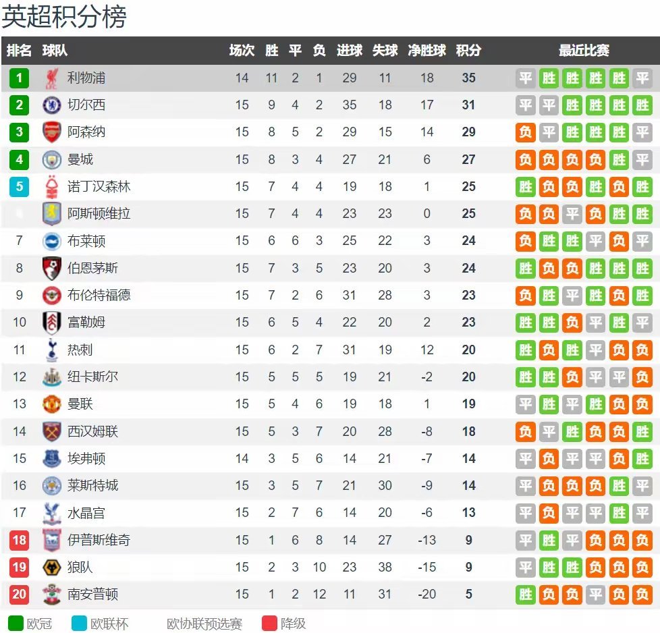Screen dimensions: 660x633
Task: Click the green 欧冠 legend swatch
Action: (15, 623)
